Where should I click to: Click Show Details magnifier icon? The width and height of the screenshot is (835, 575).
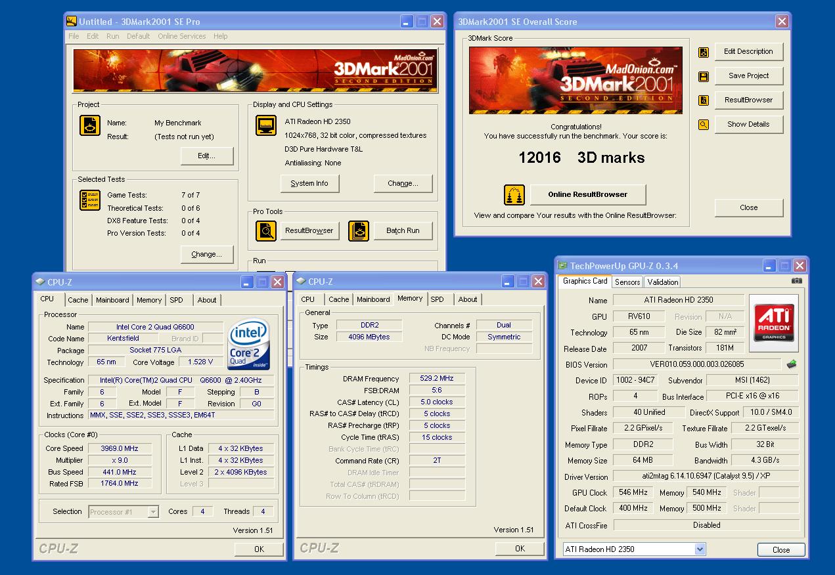(704, 125)
